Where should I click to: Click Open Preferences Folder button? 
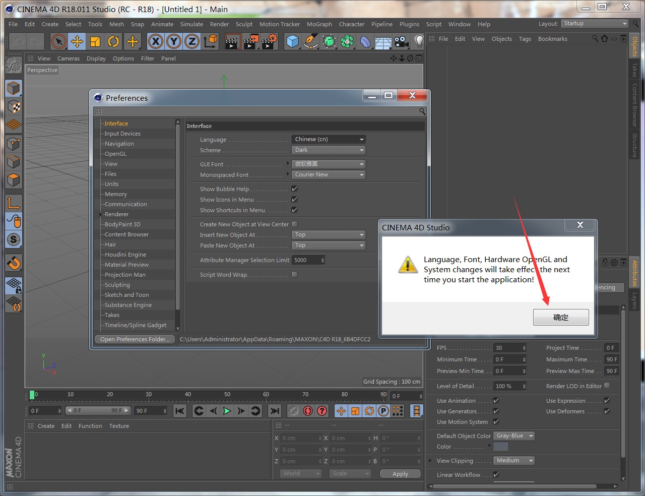pyautogui.click(x=135, y=339)
